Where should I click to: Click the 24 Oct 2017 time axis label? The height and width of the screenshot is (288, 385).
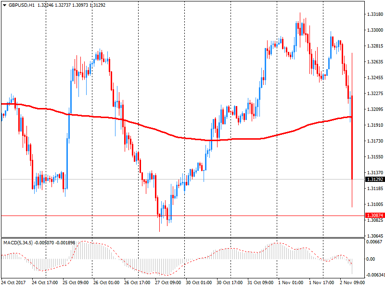pos(13,282)
